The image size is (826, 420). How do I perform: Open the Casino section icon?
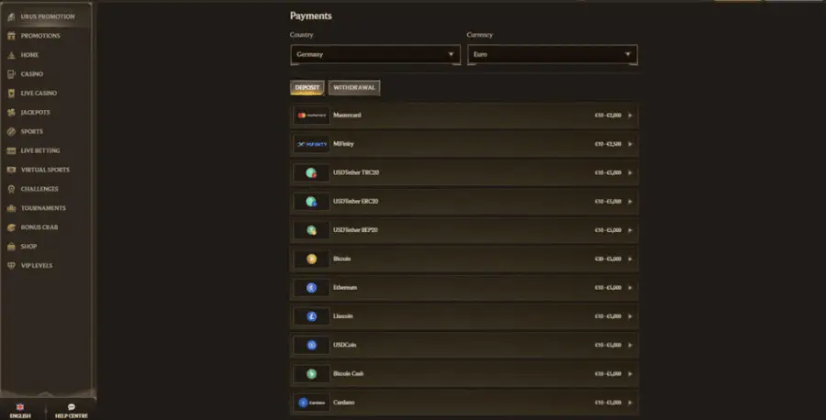(11, 74)
